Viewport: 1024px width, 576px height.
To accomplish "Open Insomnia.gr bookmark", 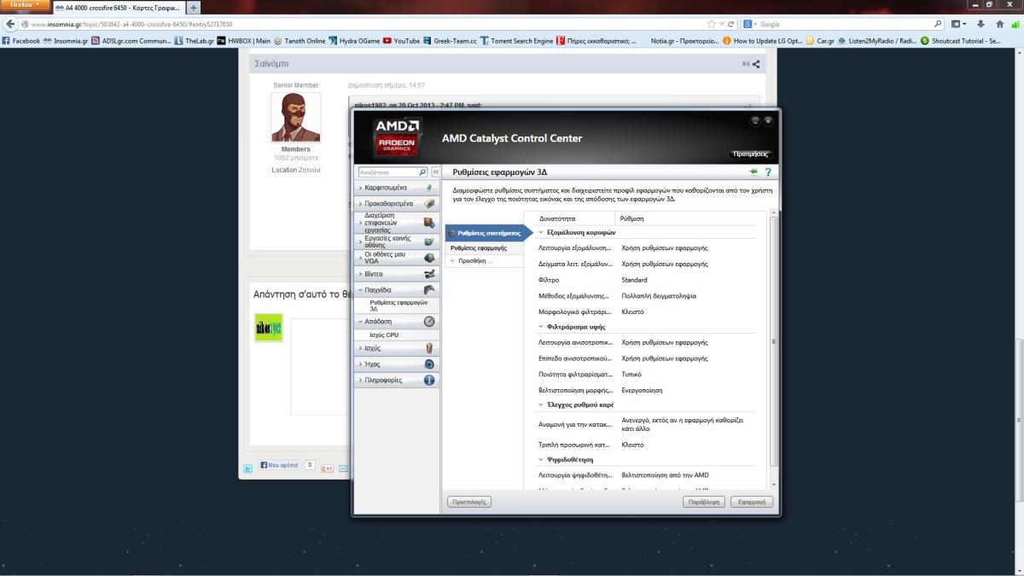I will pyautogui.click(x=65, y=40).
